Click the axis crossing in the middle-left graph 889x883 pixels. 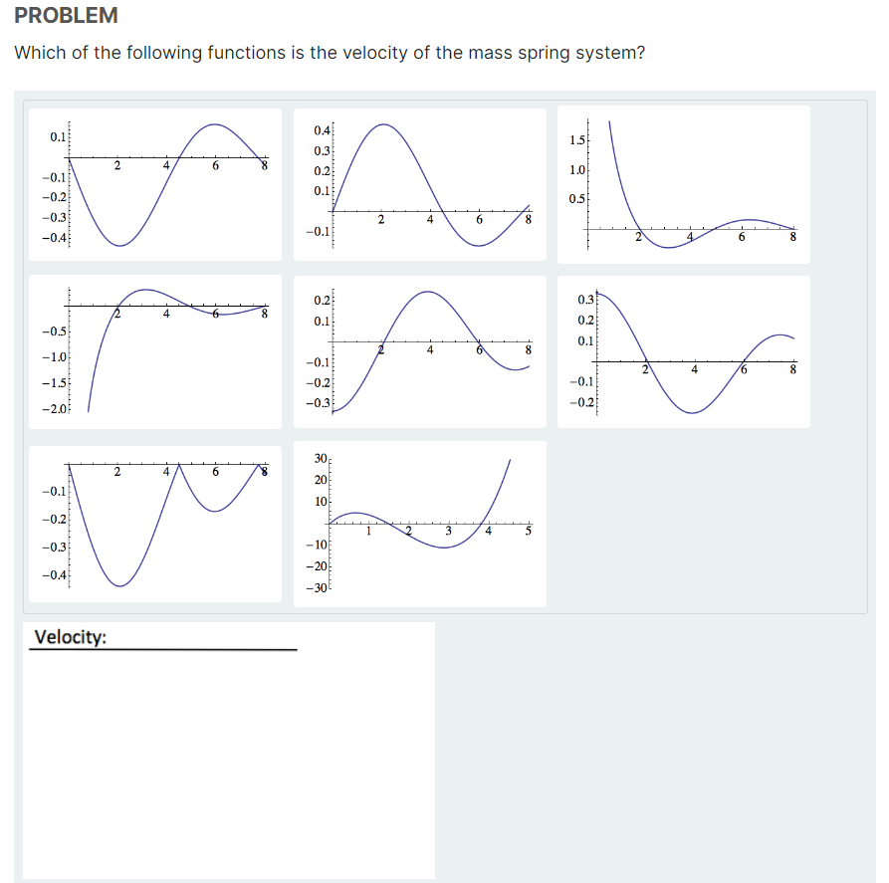pos(119,304)
